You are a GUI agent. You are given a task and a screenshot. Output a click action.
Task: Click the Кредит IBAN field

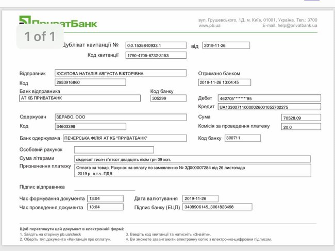(270, 107)
